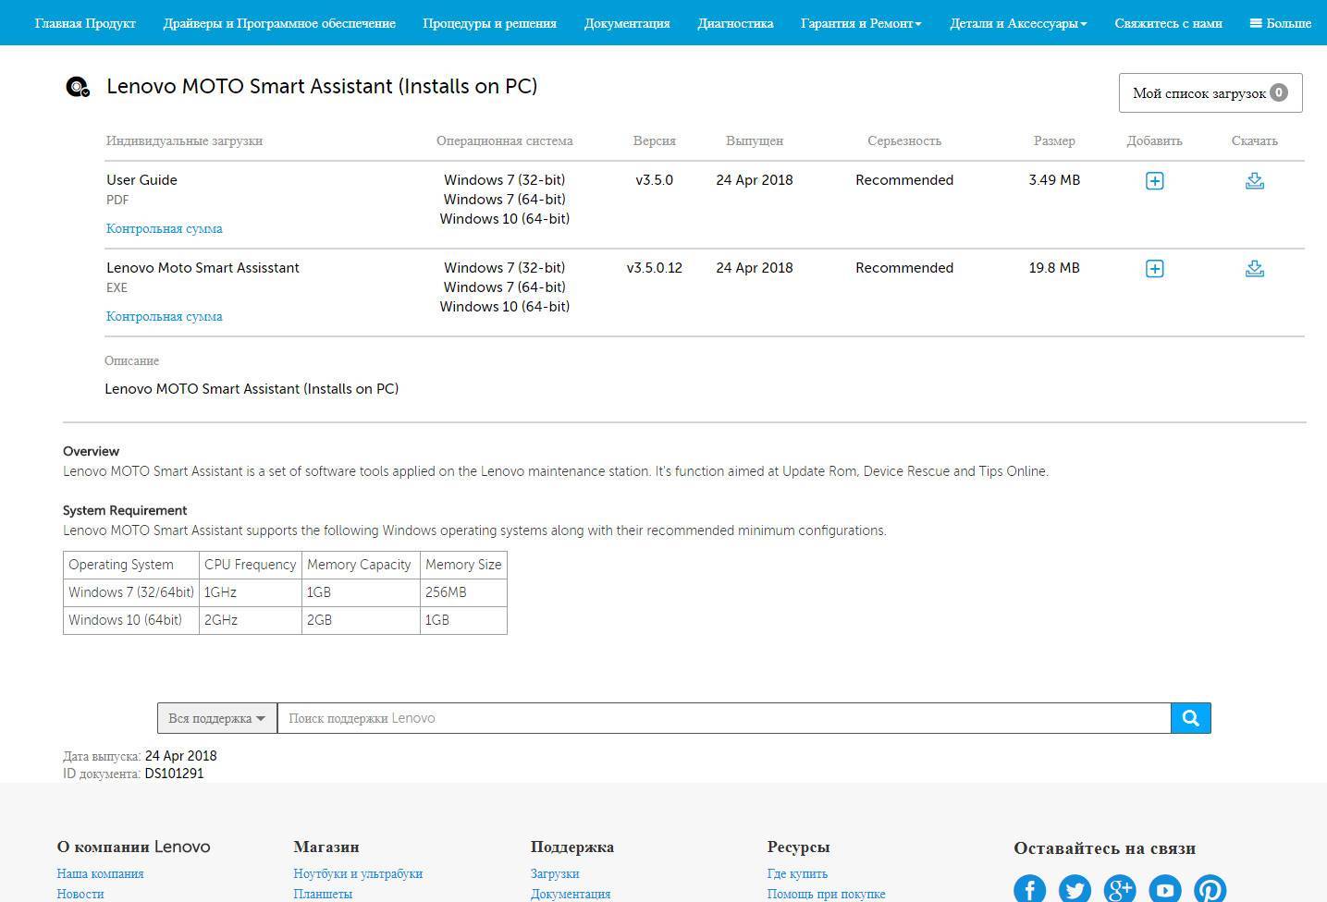The image size is (1327, 902).
Task: Click the blue search magnifier button
Action: pos(1190,718)
